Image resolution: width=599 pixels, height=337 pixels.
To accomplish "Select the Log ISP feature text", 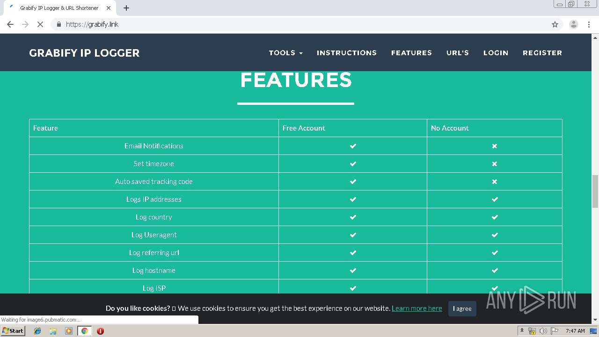I will coord(154,288).
